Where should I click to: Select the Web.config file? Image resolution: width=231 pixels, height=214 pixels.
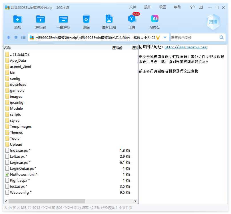tap(19, 192)
